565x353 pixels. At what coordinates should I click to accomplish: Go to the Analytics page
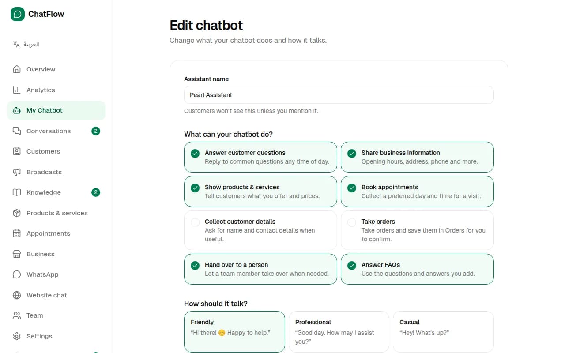point(56,90)
